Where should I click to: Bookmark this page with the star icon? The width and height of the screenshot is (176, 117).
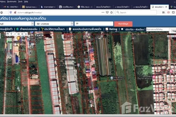coord(112,12)
